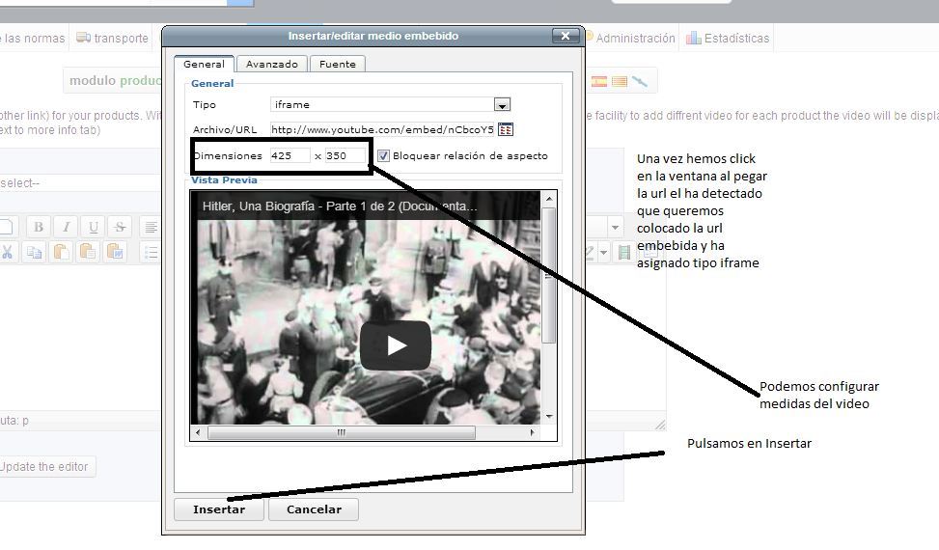Click the preview scroll down arrow
The width and height of the screenshot is (939, 550).
(x=548, y=417)
